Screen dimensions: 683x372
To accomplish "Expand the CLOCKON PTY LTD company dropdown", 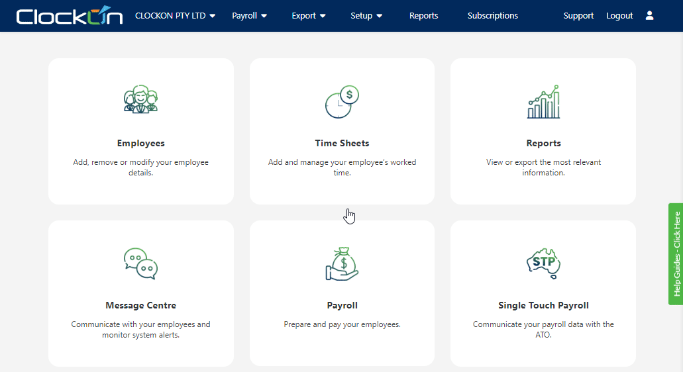I will (175, 16).
